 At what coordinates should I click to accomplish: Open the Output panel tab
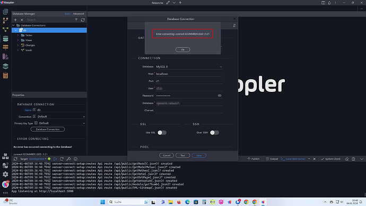tap(272, 159)
